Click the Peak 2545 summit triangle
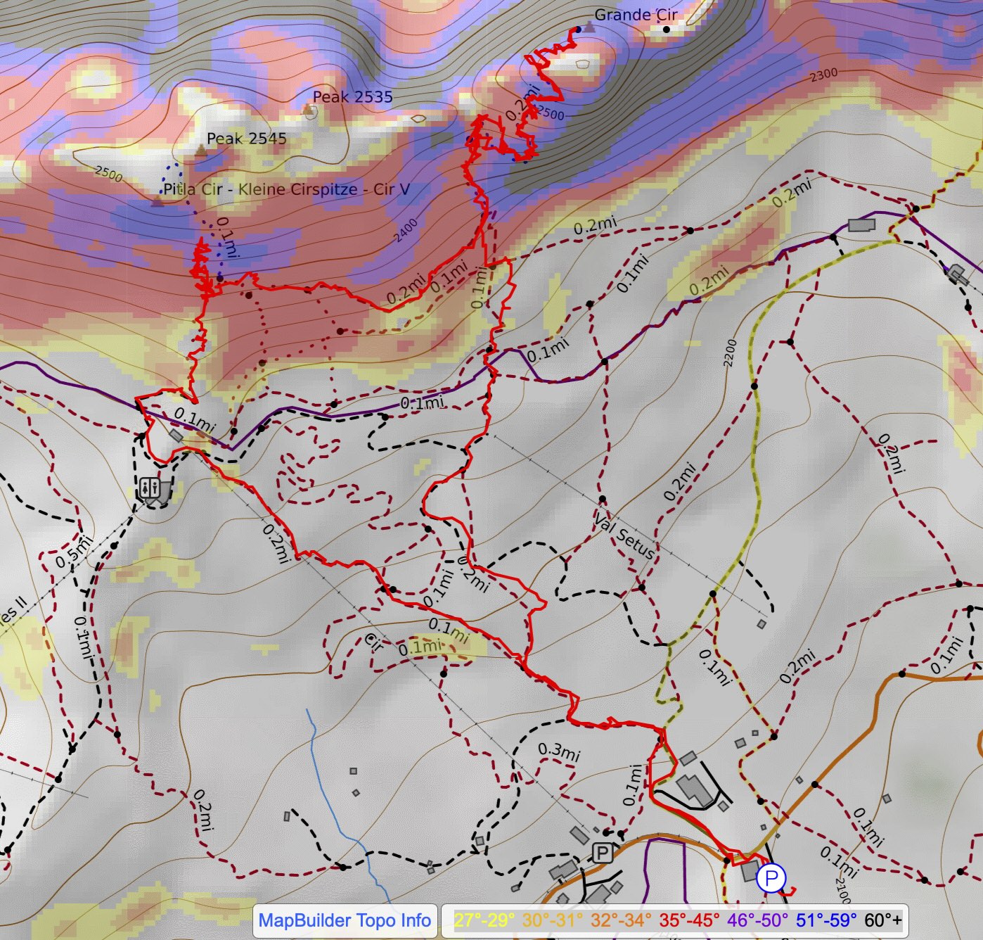 click(x=201, y=150)
